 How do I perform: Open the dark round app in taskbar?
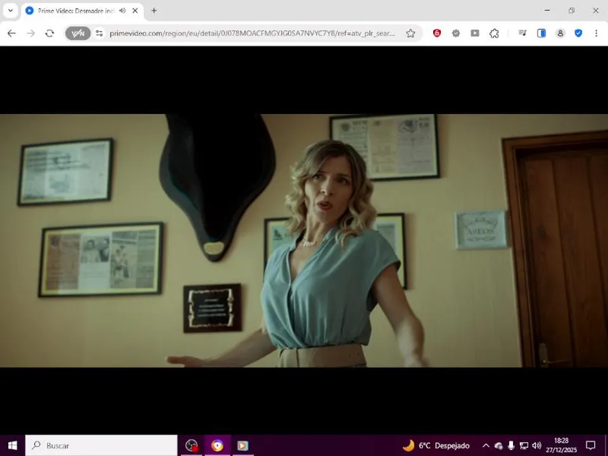pyautogui.click(x=191, y=445)
